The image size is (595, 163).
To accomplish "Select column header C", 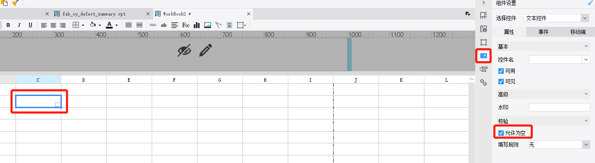I will [x=38, y=80].
